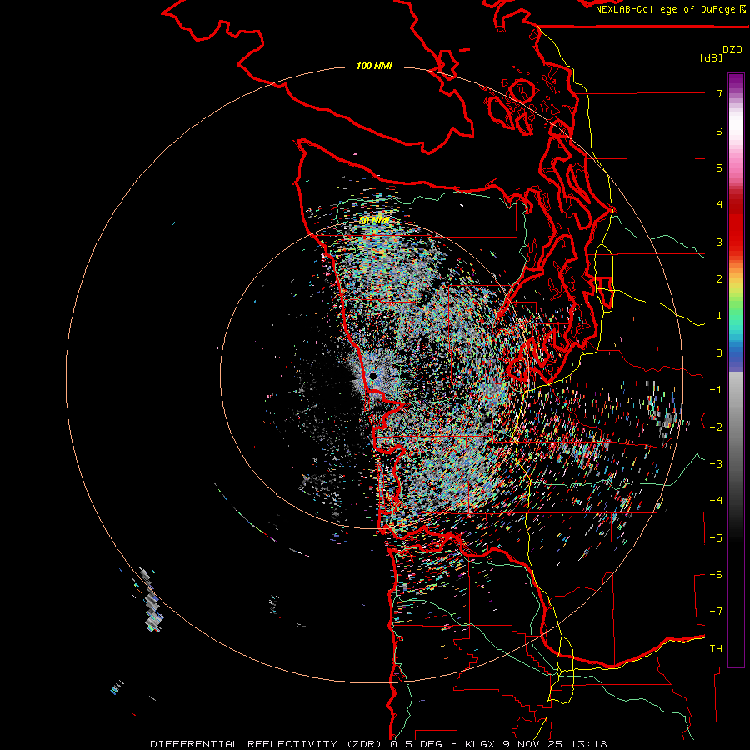750x750 pixels.
Task: Click the DZD product label above the color bar
Action: [732, 50]
